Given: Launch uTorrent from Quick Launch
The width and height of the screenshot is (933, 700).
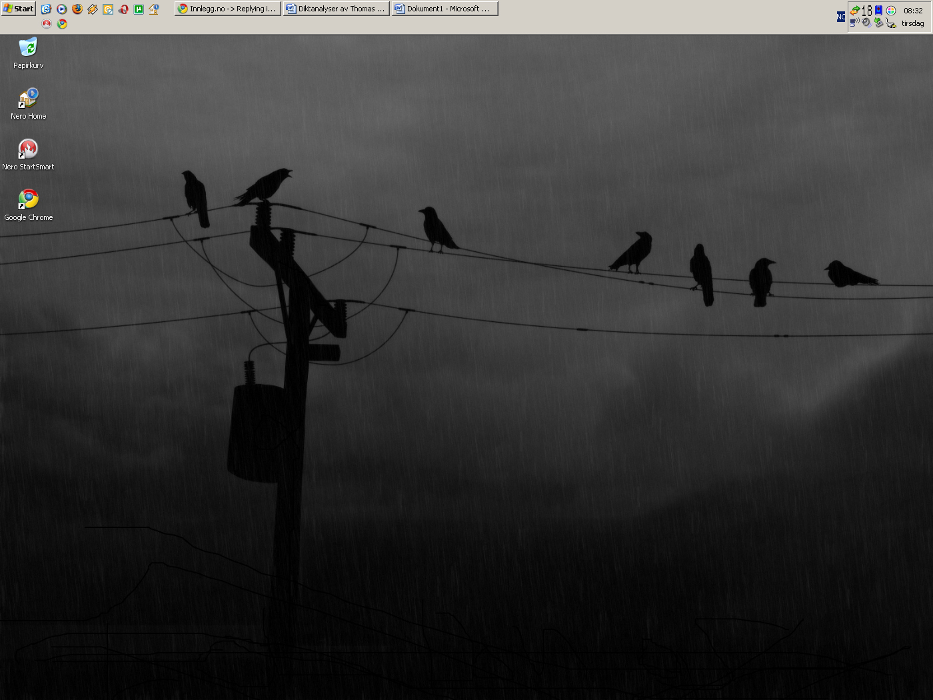Looking at the screenshot, I should click(139, 9).
